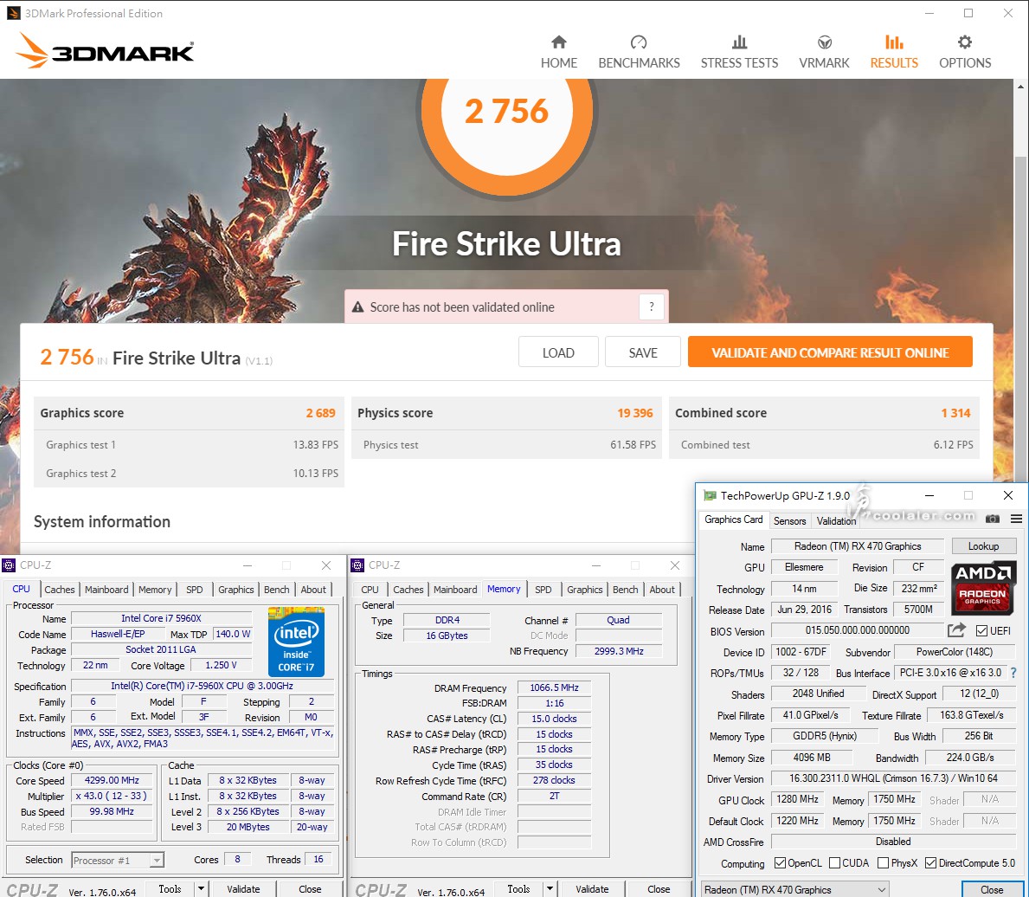Click VALIDATE AND COMPARE RESULT ONLINE

(x=830, y=352)
